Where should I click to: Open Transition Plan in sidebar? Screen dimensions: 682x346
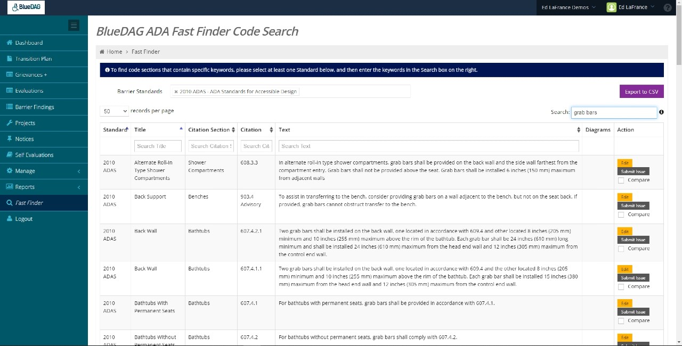(34, 59)
